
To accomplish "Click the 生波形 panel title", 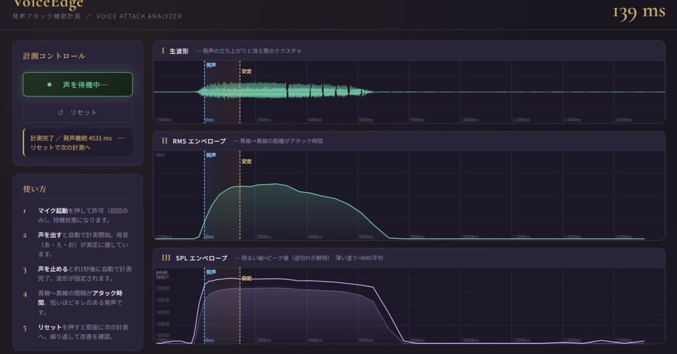I will tap(179, 51).
